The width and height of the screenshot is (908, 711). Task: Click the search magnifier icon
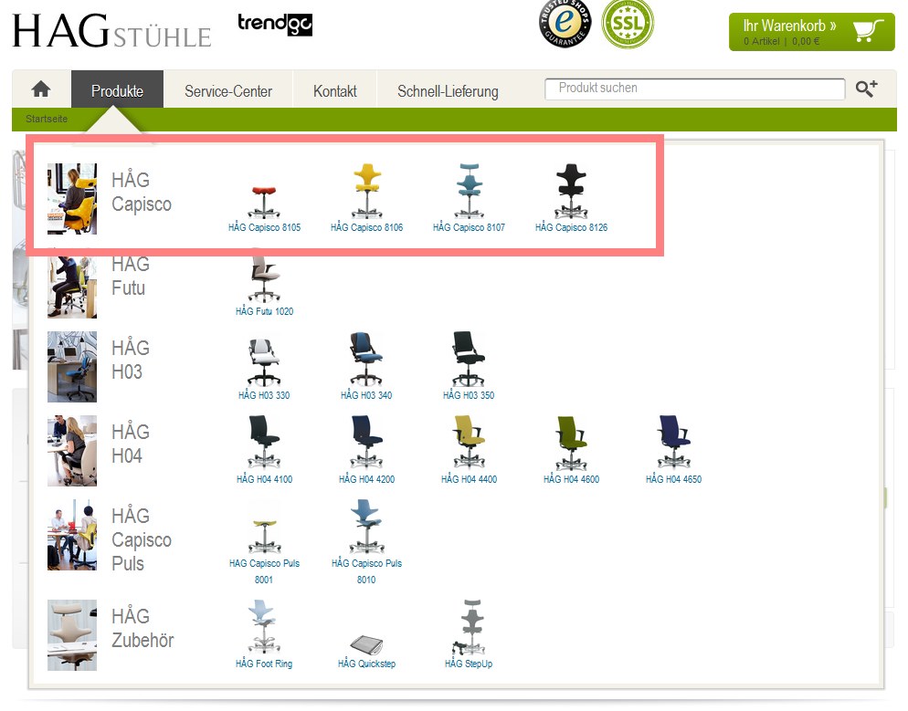(866, 89)
